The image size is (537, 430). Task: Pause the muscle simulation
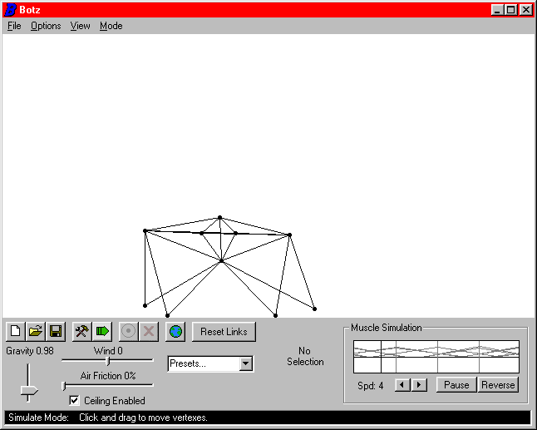(456, 384)
